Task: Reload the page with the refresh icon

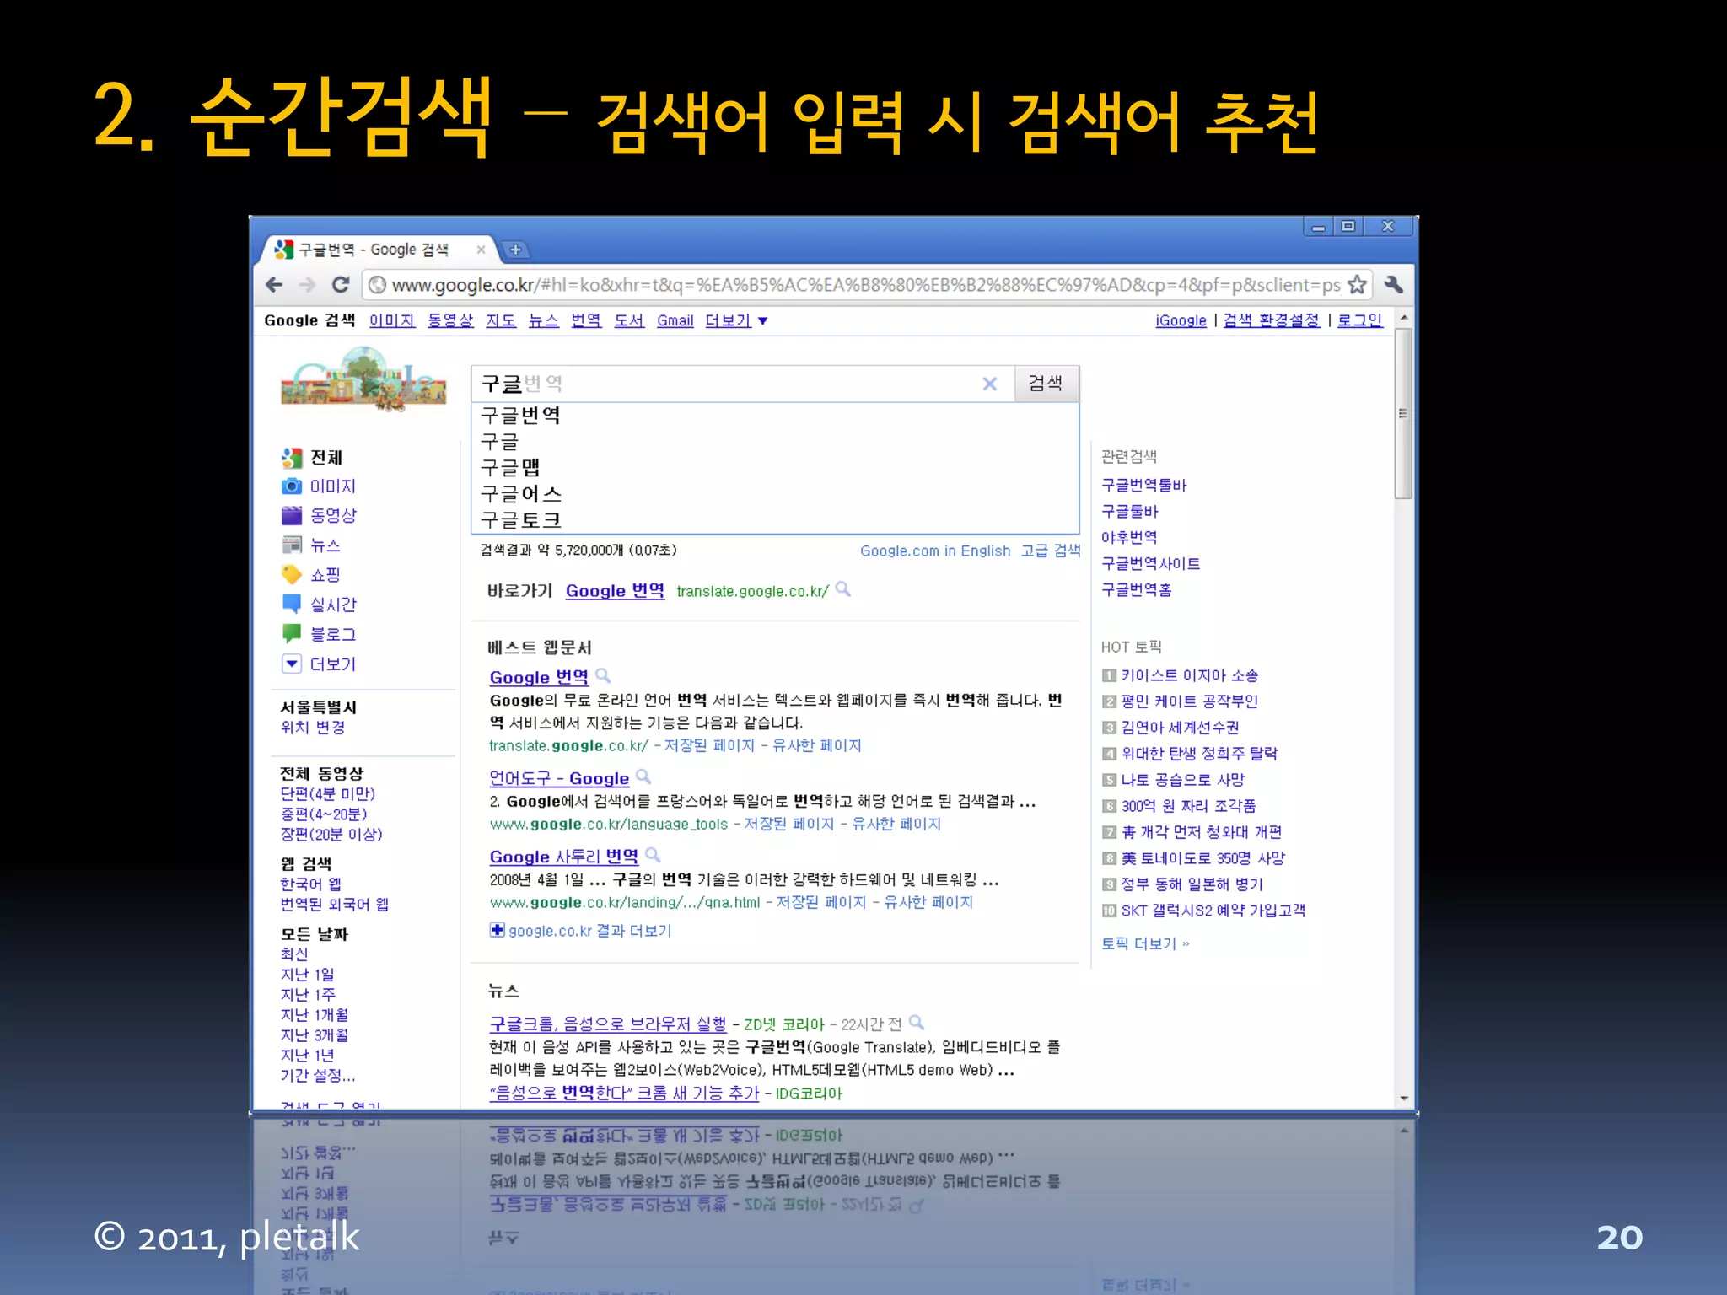Action: pyautogui.click(x=341, y=285)
